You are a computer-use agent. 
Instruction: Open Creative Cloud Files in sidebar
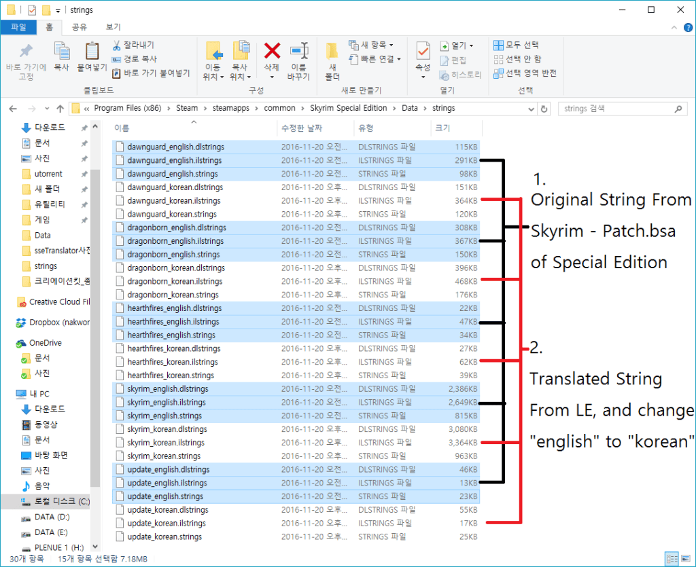click(53, 302)
